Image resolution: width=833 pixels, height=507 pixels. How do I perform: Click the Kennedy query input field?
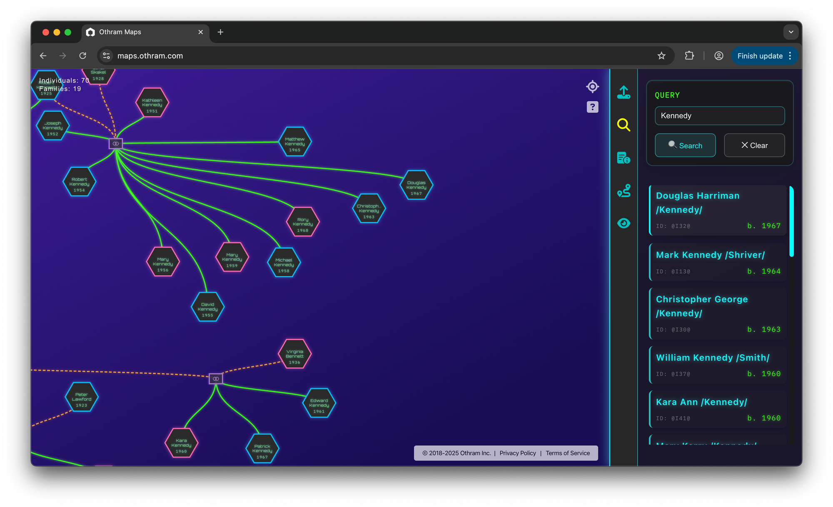point(719,116)
